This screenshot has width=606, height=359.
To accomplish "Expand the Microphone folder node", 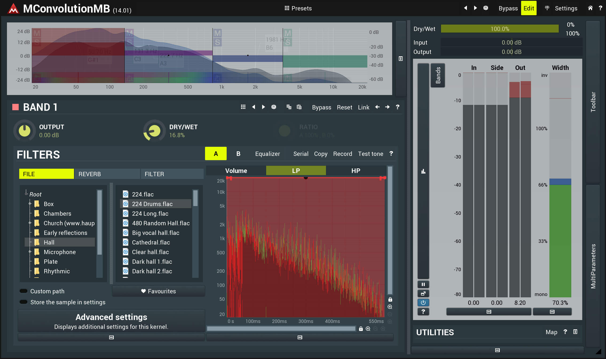I will 30,252.
